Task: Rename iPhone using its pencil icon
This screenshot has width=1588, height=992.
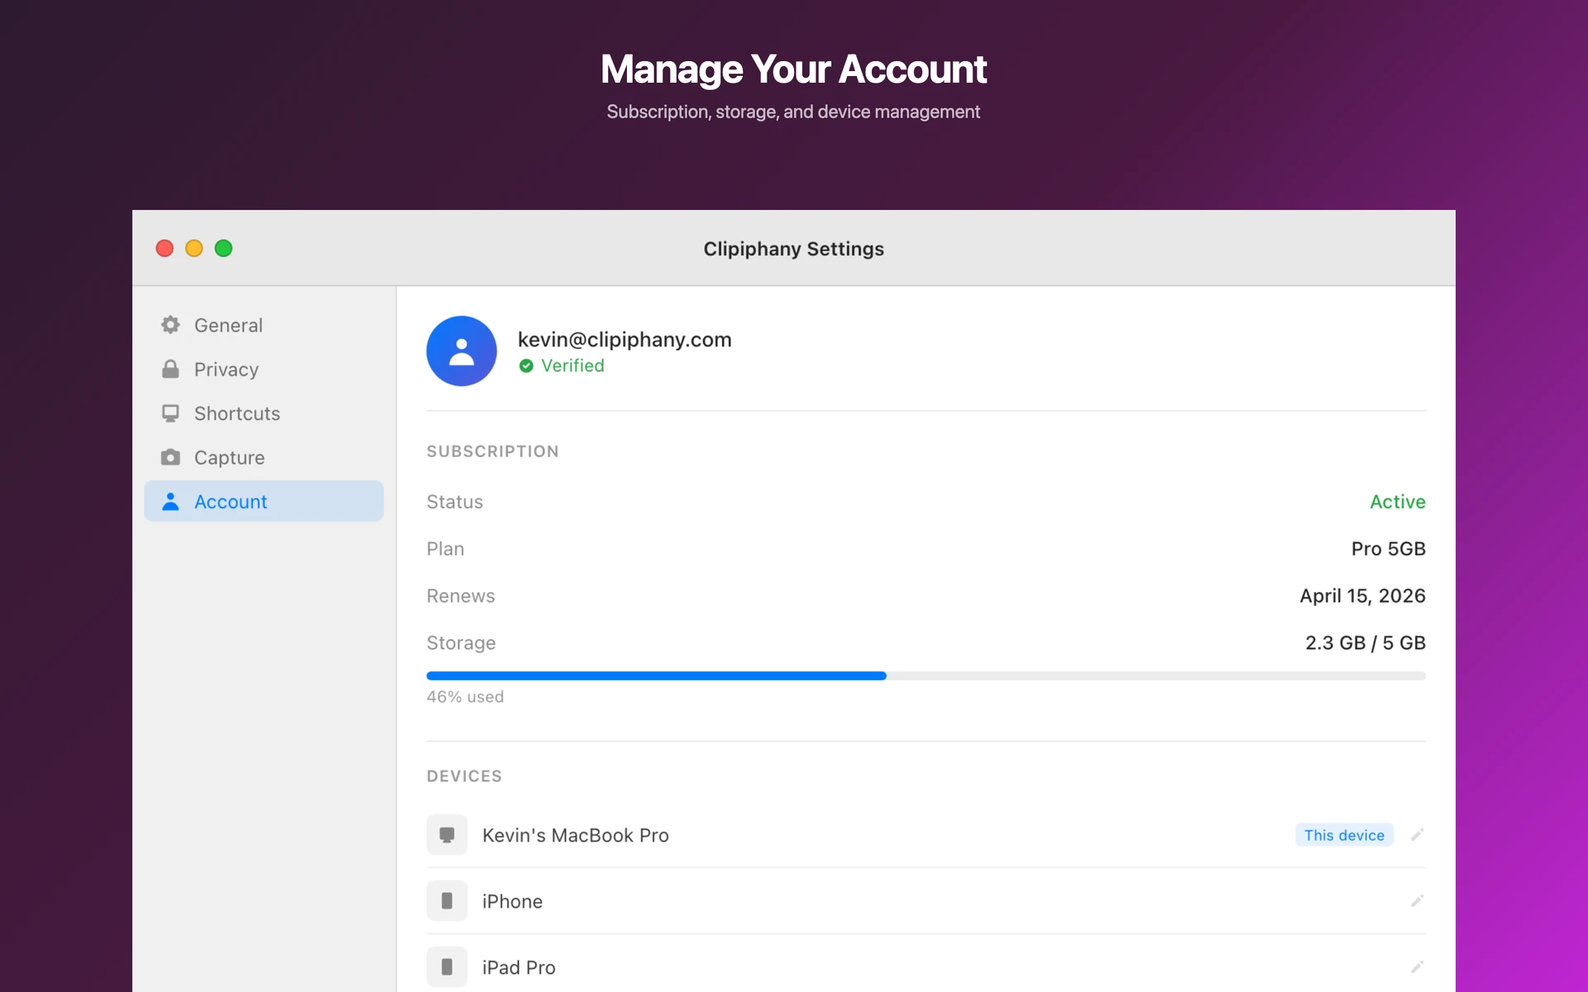Action: (1417, 901)
